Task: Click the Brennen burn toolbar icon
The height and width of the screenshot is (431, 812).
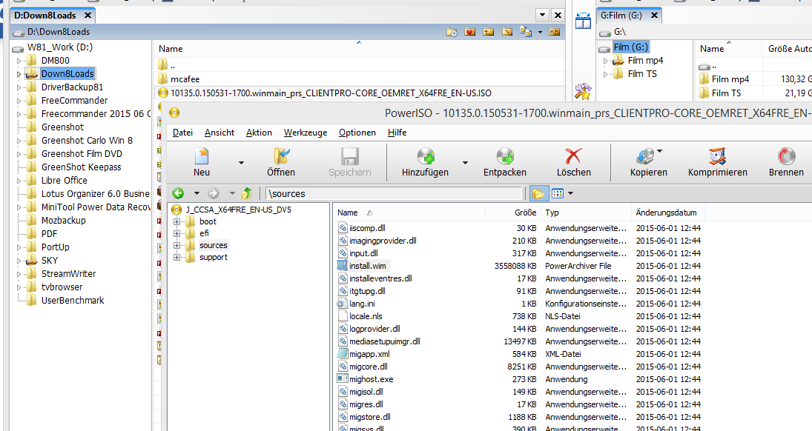Action: [x=786, y=156]
